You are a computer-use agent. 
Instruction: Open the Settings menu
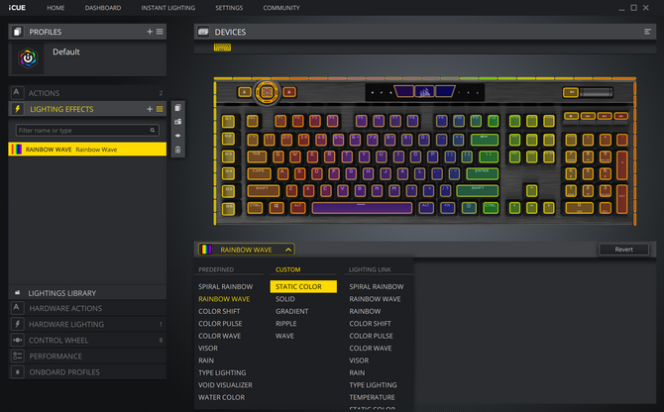point(229,8)
